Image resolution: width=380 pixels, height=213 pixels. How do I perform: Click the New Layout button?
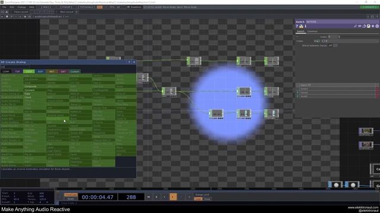point(66,12)
